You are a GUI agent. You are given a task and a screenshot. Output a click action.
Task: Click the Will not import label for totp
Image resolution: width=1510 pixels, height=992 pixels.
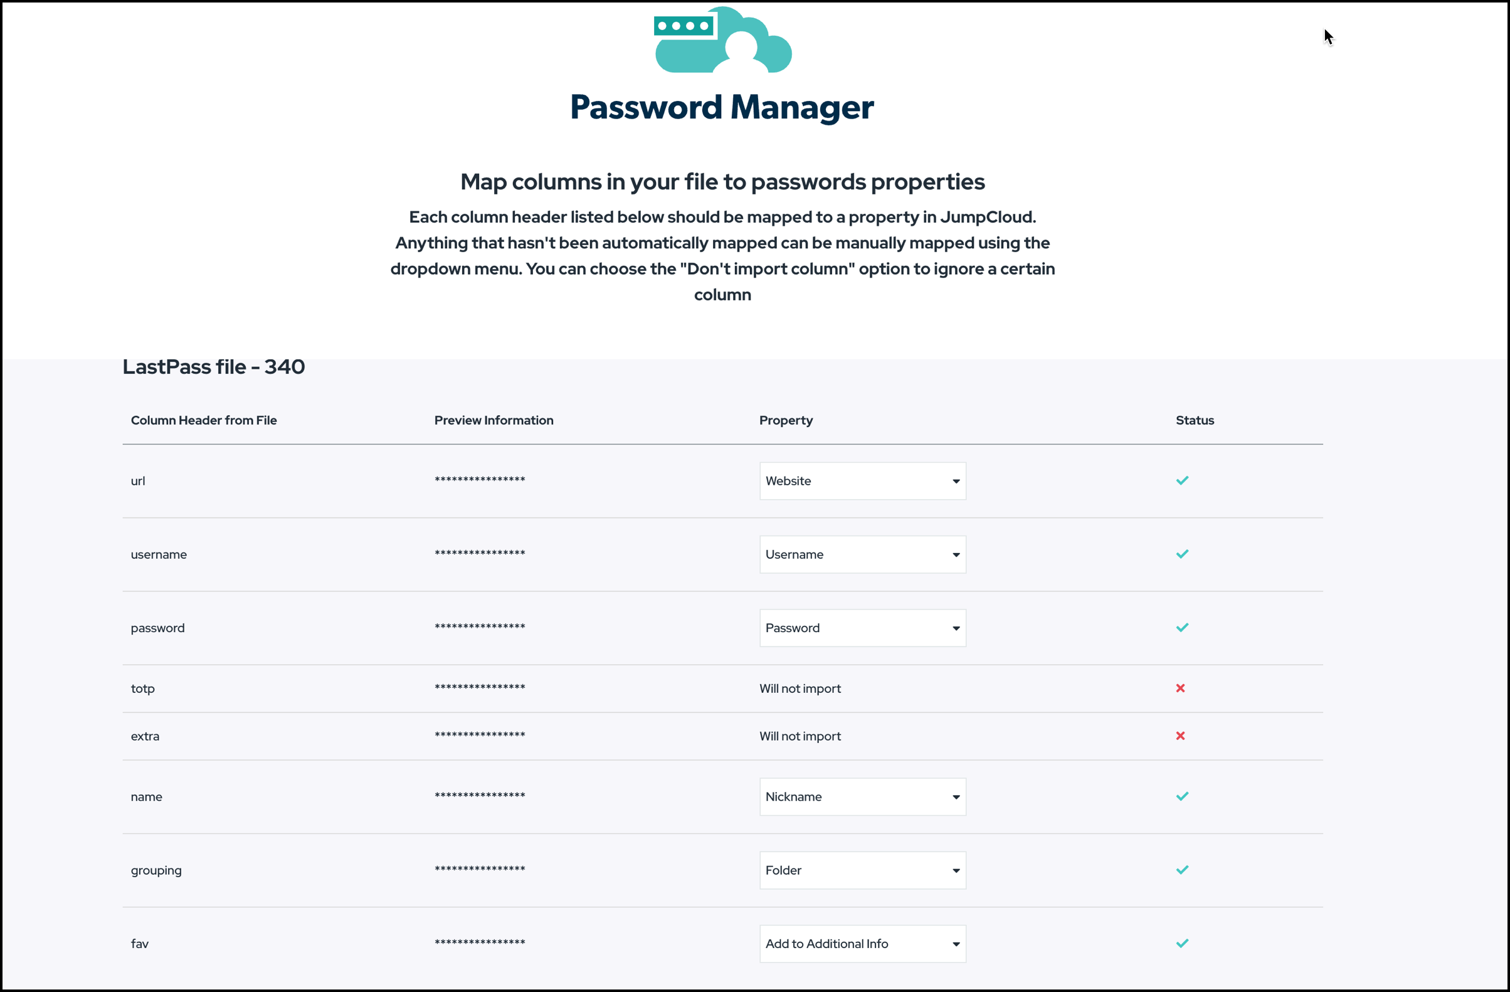tap(800, 688)
